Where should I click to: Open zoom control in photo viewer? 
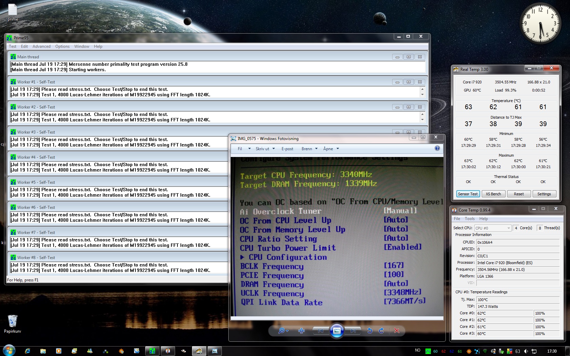pyautogui.click(x=283, y=331)
